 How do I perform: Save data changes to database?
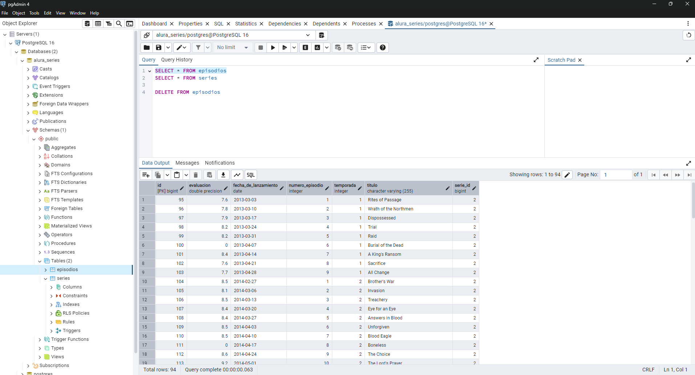click(210, 175)
